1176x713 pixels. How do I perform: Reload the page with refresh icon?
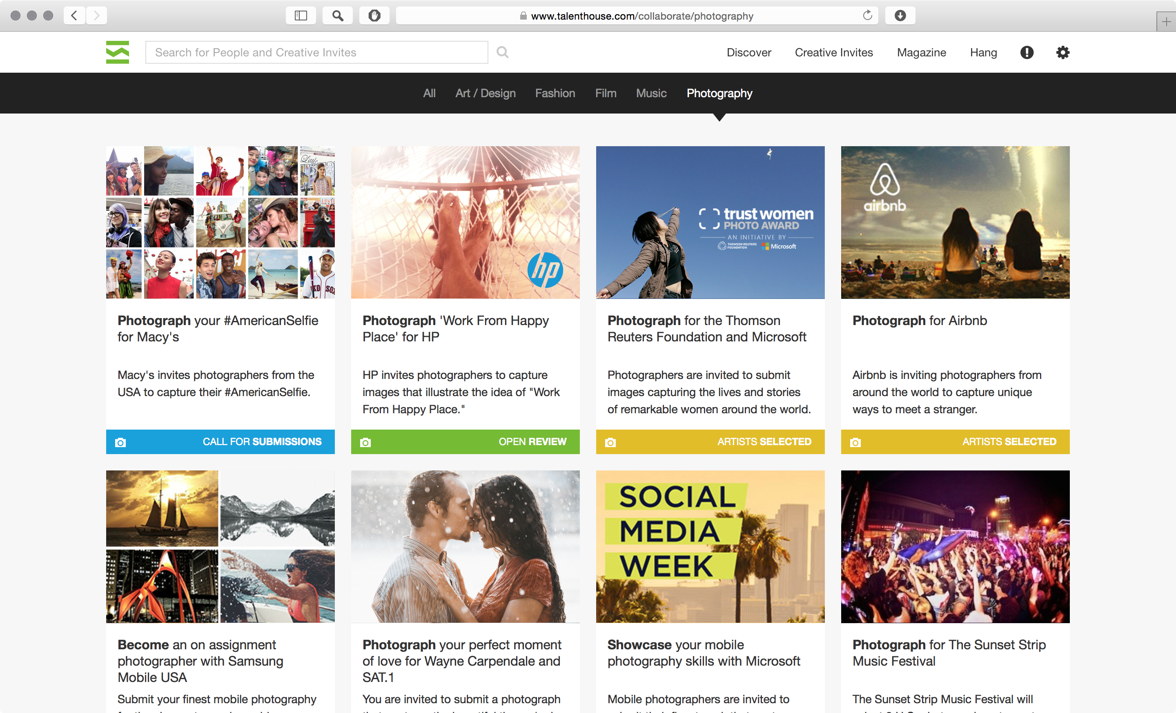coord(867,16)
